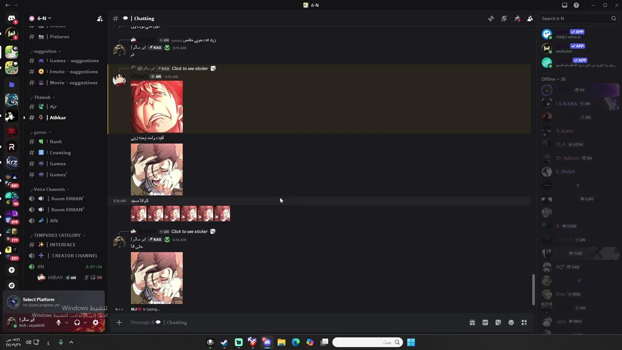Open the sticker picker icon
622x350 pixels.
498,322
